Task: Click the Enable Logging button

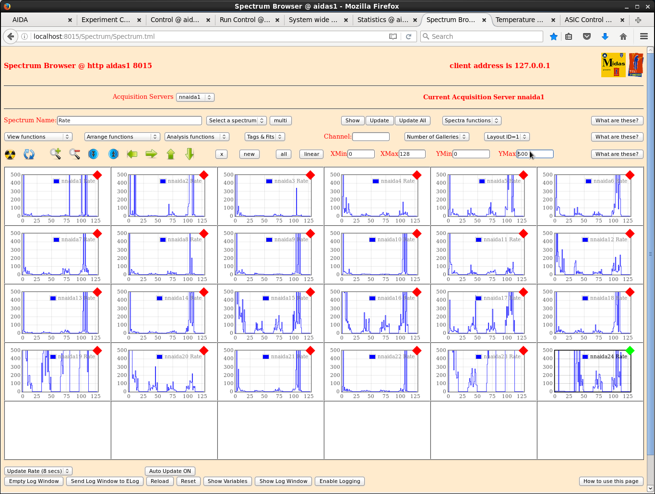Action: point(340,481)
